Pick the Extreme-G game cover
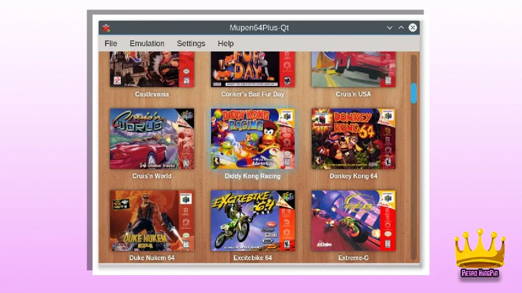The height and width of the screenshot is (293, 522). coord(353,220)
